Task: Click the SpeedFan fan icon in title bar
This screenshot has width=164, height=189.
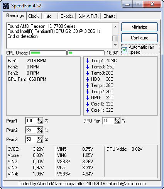Action: pyautogui.click(x=6, y=6)
